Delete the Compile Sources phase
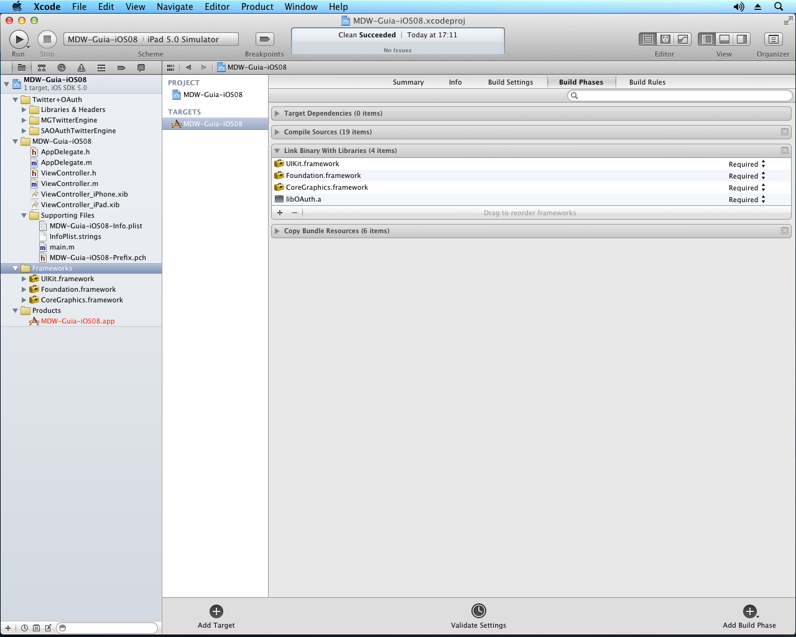 coord(785,132)
